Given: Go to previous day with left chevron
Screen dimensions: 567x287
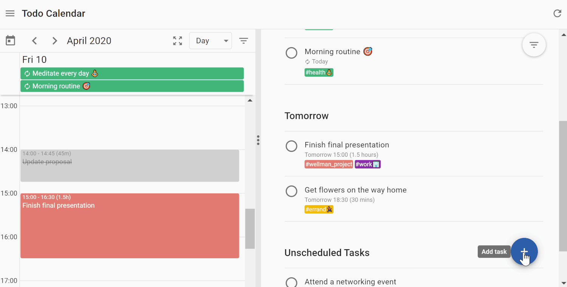Looking at the screenshot, I should (x=34, y=41).
